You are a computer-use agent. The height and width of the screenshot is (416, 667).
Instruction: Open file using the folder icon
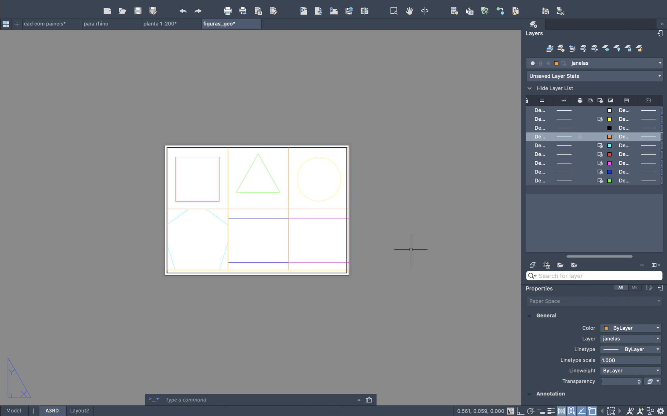point(122,11)
